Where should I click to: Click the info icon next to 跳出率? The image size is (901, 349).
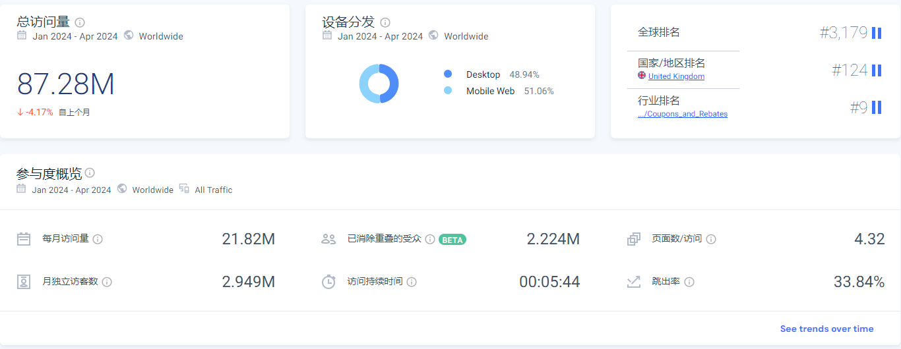click(x=689, y=282)
